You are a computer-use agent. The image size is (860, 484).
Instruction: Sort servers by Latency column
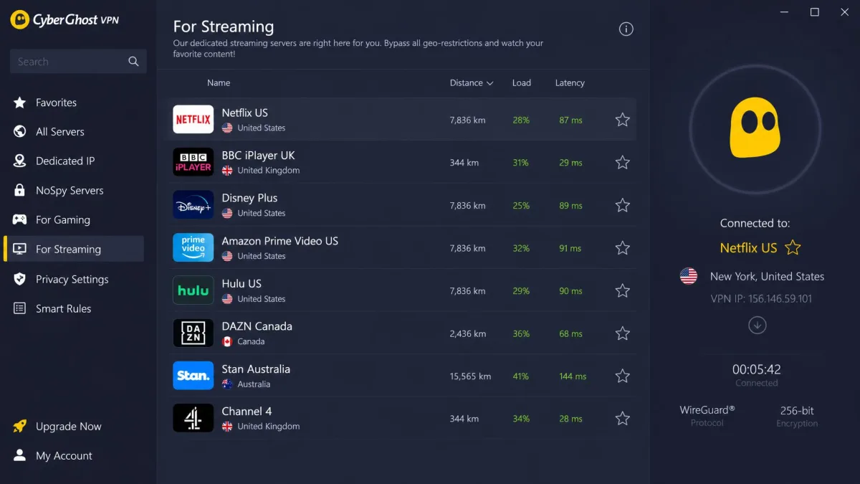[x=570, y=83]
